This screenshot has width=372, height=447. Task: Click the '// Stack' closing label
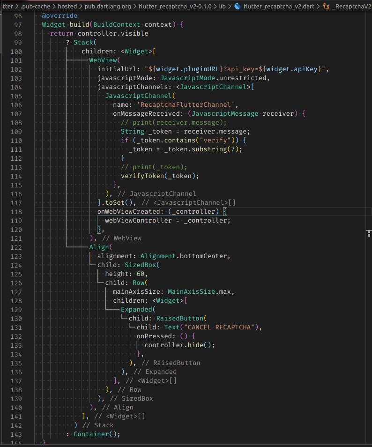98,425
